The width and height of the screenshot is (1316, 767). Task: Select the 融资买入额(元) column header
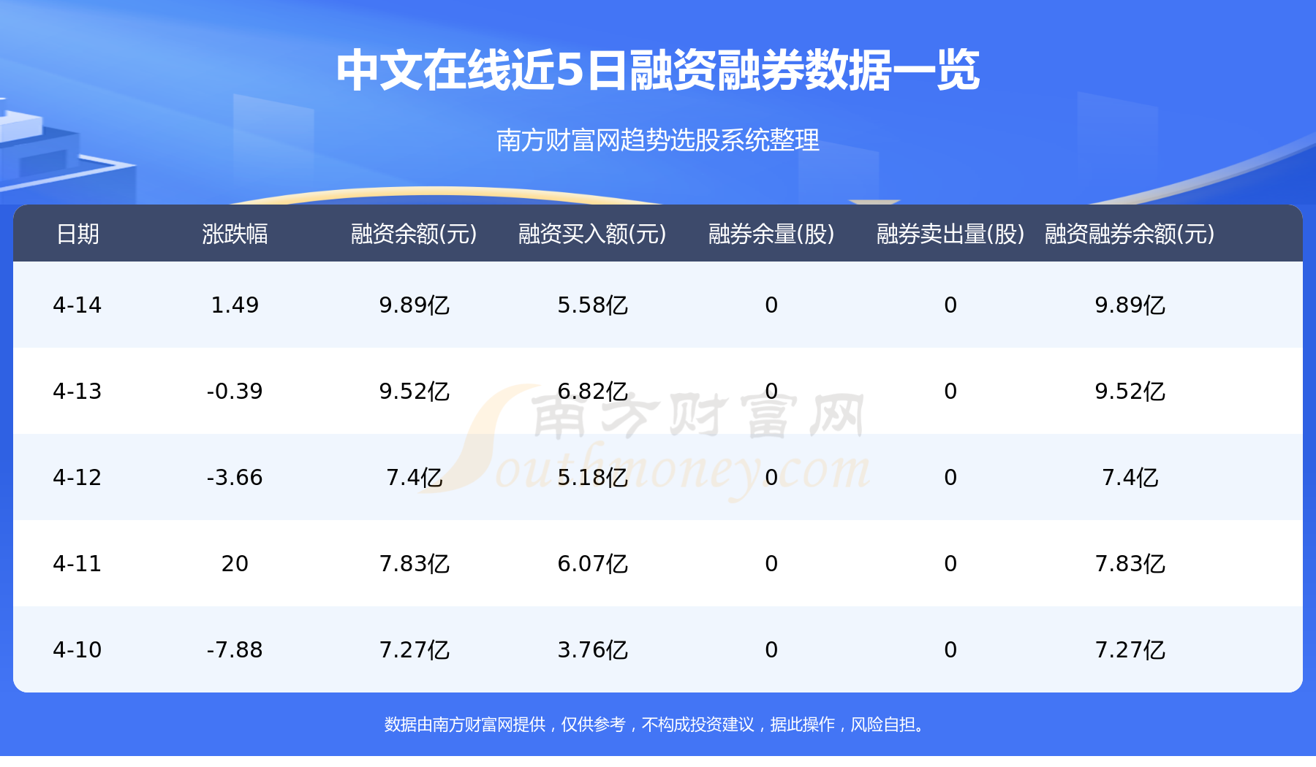(593, 234)
